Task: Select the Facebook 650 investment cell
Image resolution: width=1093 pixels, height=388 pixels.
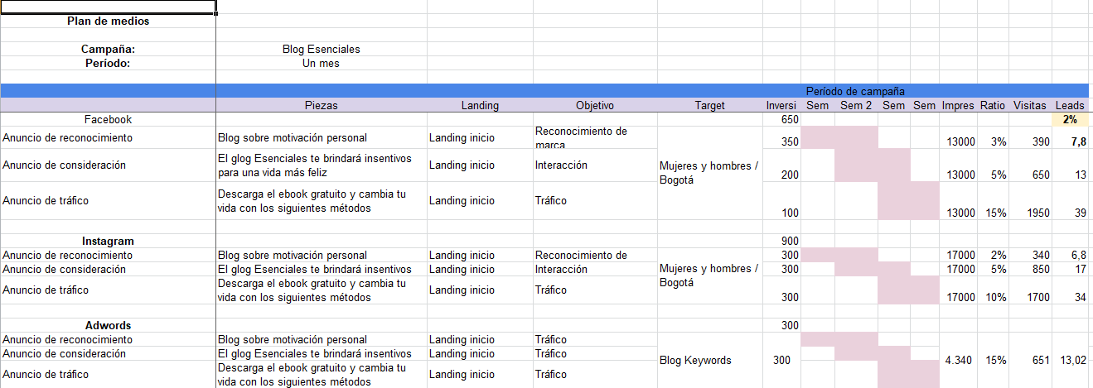Action: point(781,120)
